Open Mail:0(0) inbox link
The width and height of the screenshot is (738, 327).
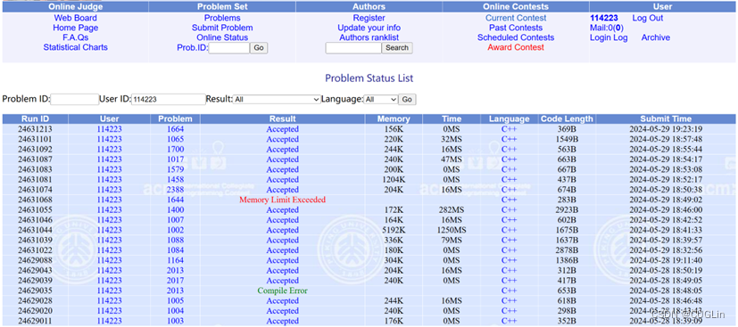click(x=607, y=28)
